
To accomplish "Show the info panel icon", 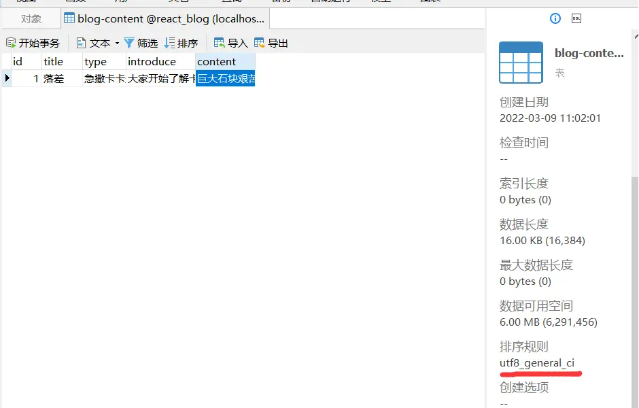I will [555, 18].
